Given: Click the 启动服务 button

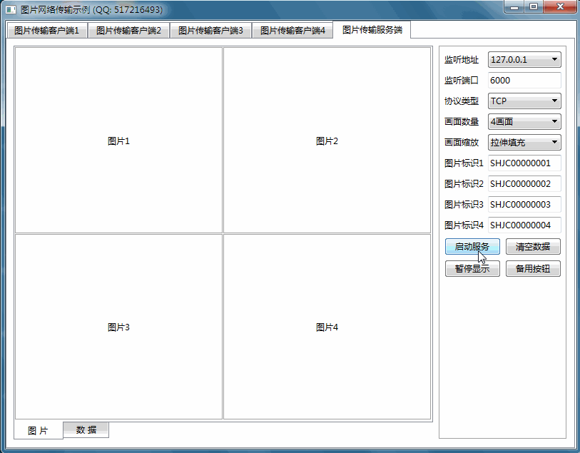Looking at the screenshot, I should pos(472,247).
